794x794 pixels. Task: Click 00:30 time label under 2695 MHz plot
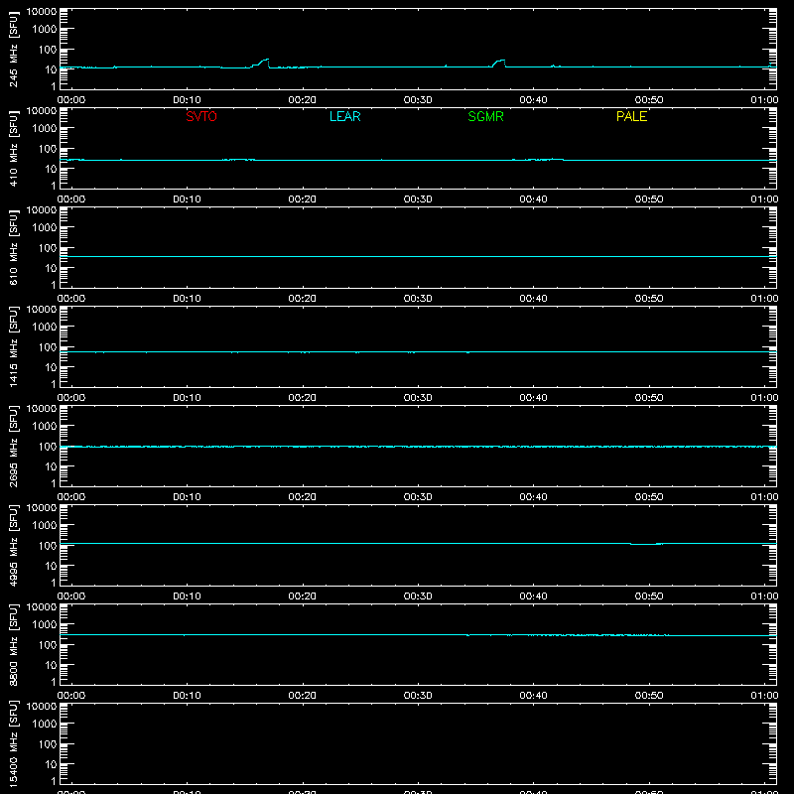click(x=418, y=497)
